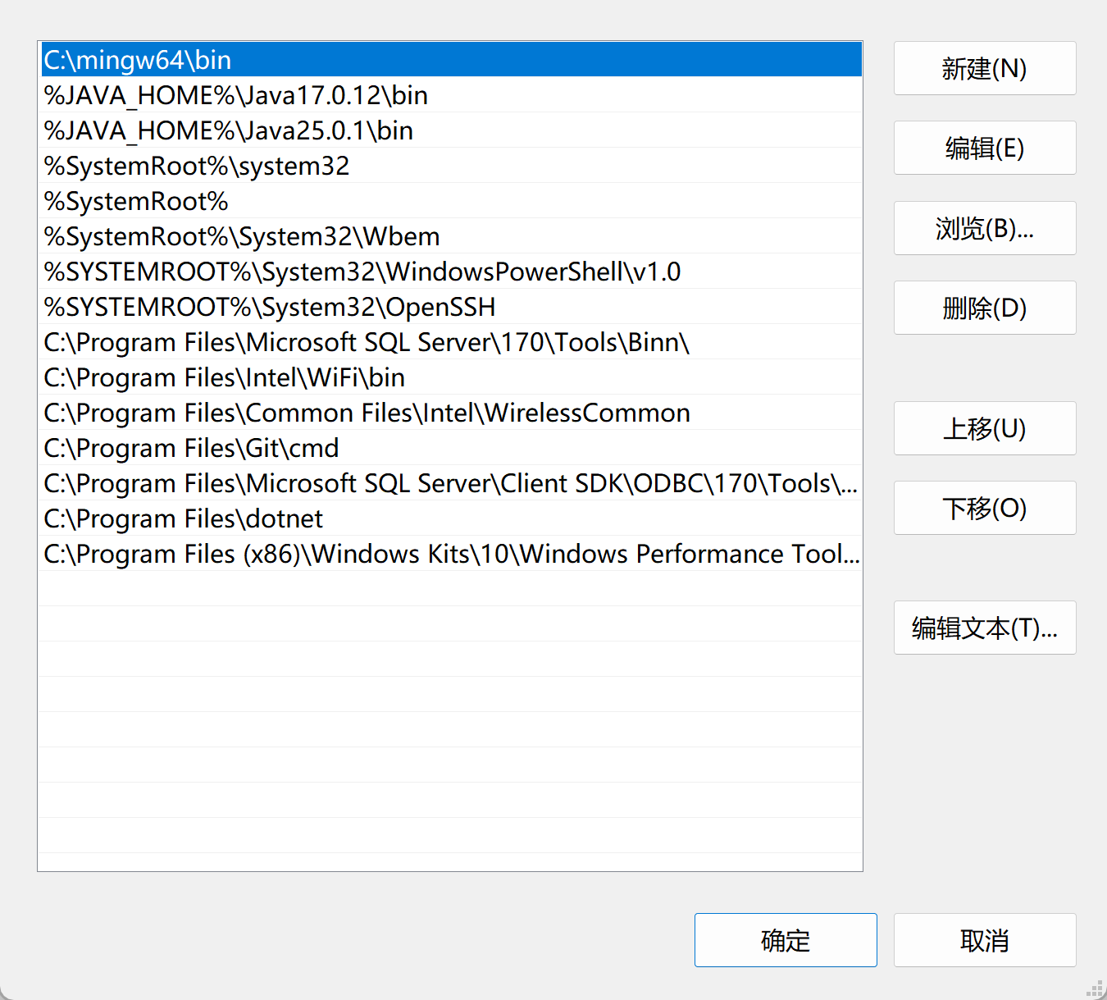Select %SystemRoot%\System32\Wbem entry
Viewport: 1107px width, 1000px height.
(451, 236)
